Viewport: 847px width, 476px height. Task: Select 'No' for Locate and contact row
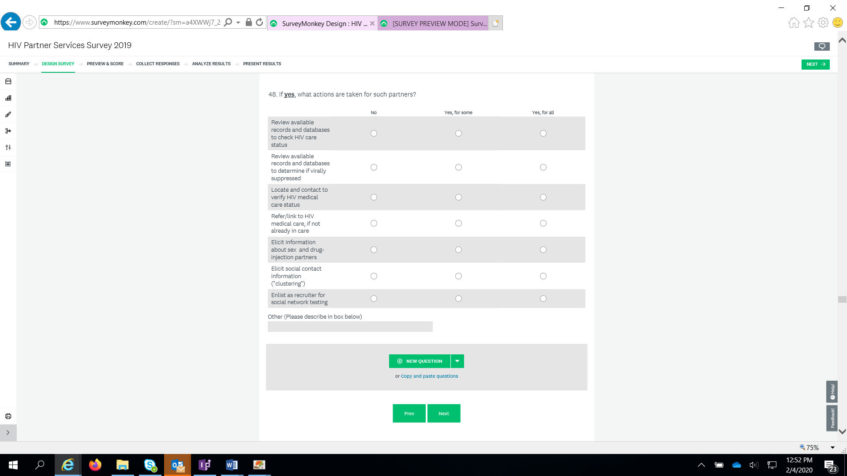click(x=374, y=197)
